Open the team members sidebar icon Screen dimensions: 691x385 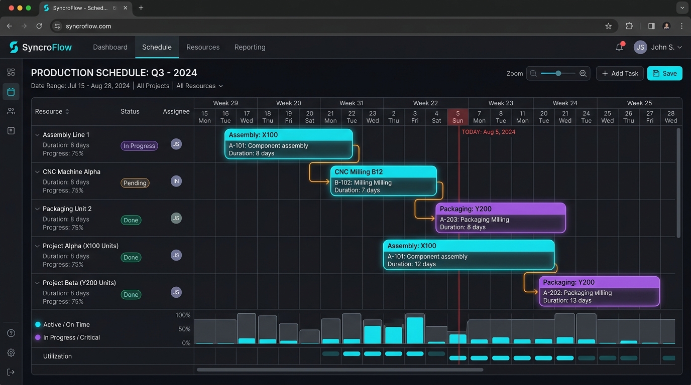(11, 111)
